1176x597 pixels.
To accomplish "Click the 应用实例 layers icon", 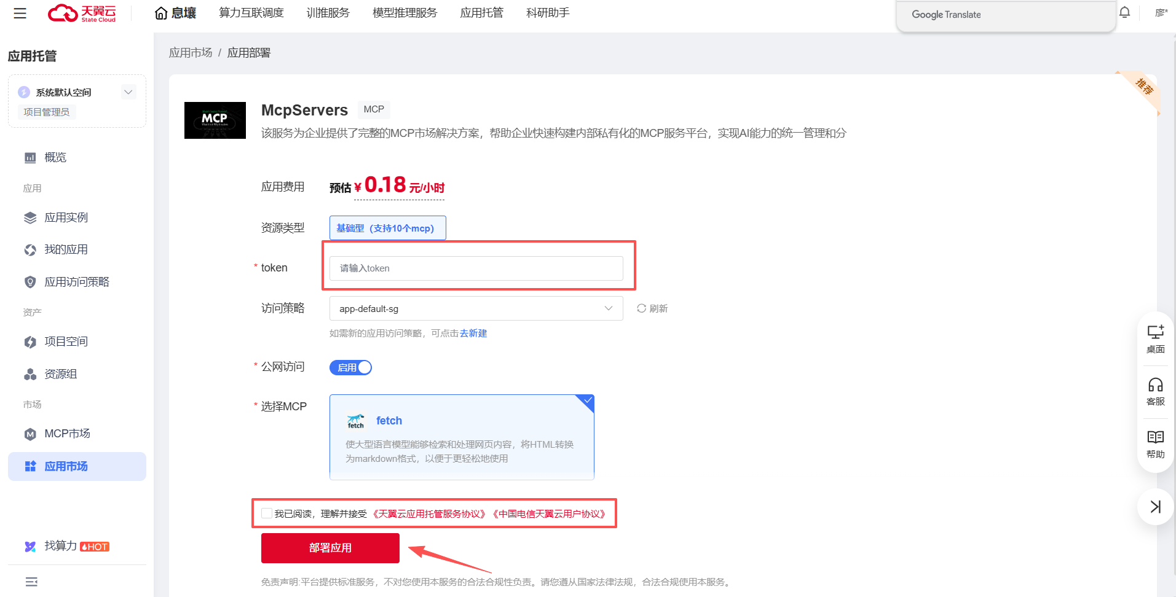I will click(30, 218).
